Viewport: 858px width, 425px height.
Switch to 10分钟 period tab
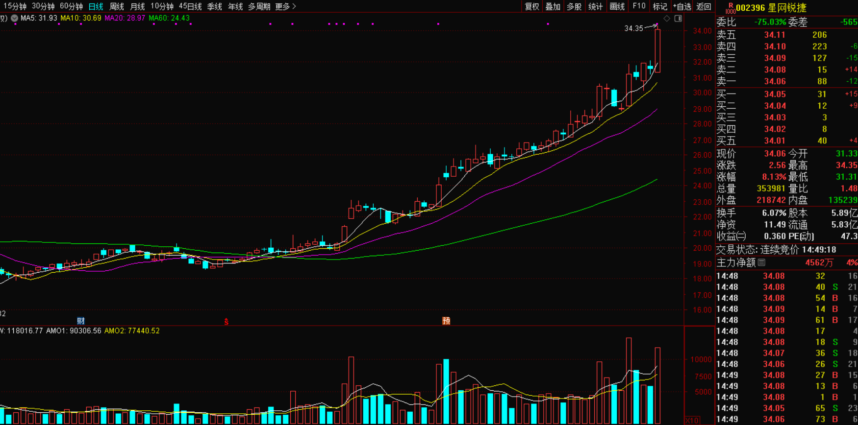tap(162, 6)
